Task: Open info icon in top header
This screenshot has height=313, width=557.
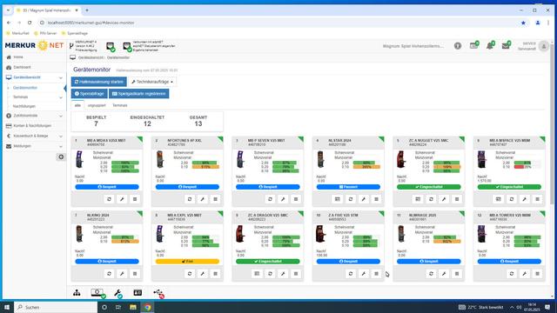Action: pyautogui.click(x=458, y=46)
